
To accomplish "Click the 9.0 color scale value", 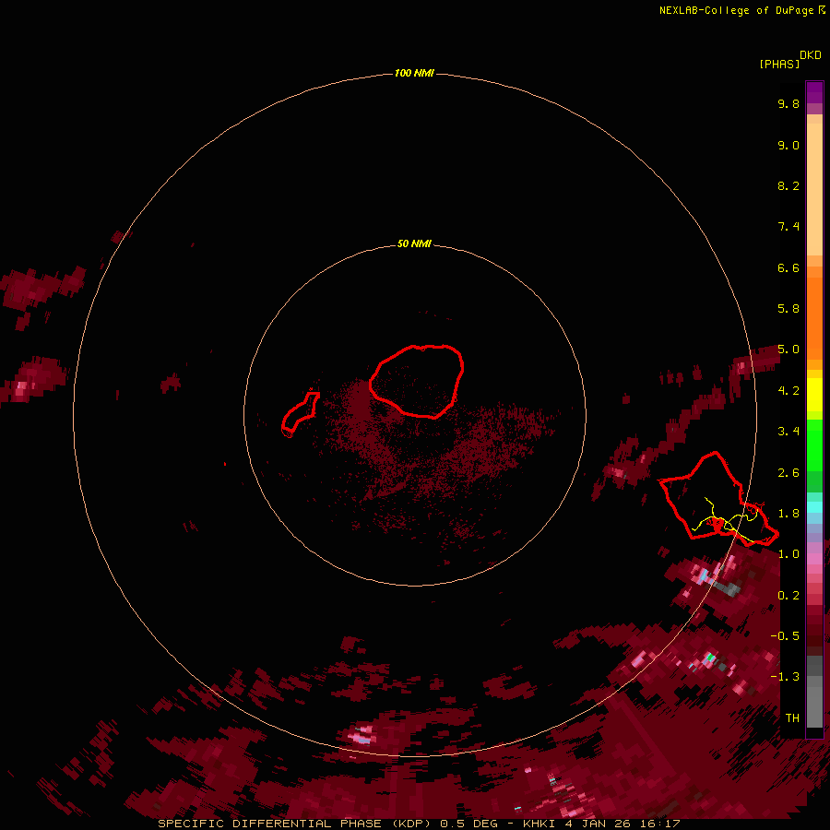I will (788, 145).
